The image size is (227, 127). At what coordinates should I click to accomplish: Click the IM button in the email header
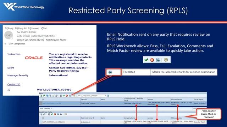tap(44, 28)
